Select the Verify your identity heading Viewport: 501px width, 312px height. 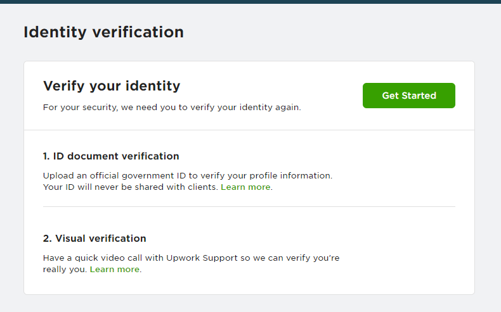[112, 86]
